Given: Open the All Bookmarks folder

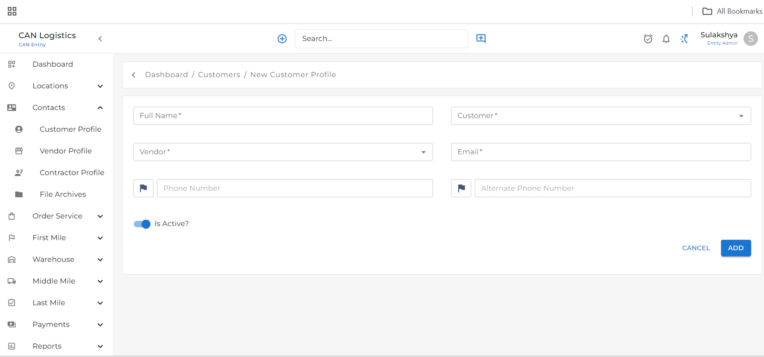Looking at the screenshot, I should tap(732, 11).
